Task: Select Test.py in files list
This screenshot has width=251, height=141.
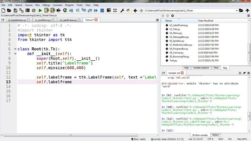Action: point(173,61)
